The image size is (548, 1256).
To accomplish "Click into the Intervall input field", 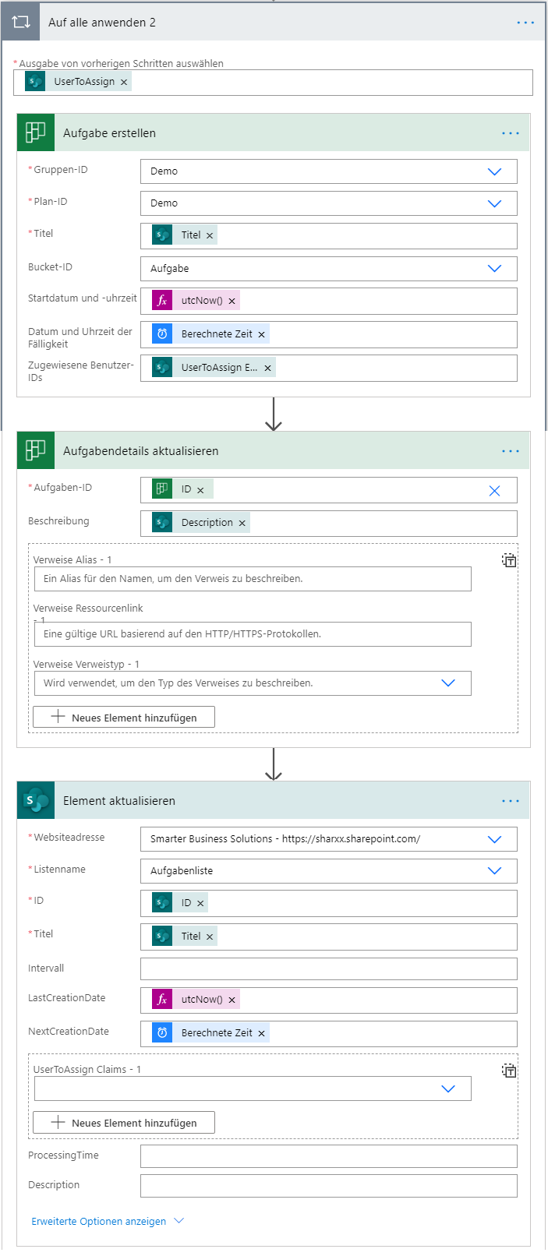I will pos(327,968).
